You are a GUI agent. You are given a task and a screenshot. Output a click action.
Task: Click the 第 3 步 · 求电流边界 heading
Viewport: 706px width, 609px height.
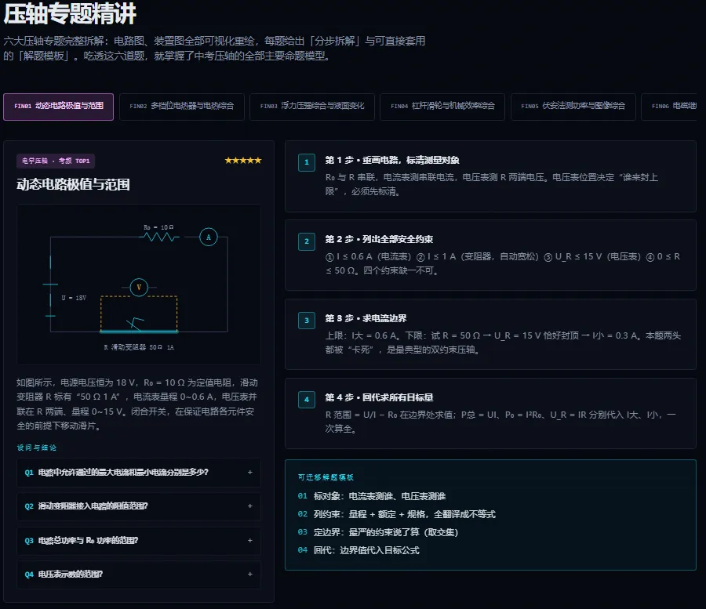(366, 318)
